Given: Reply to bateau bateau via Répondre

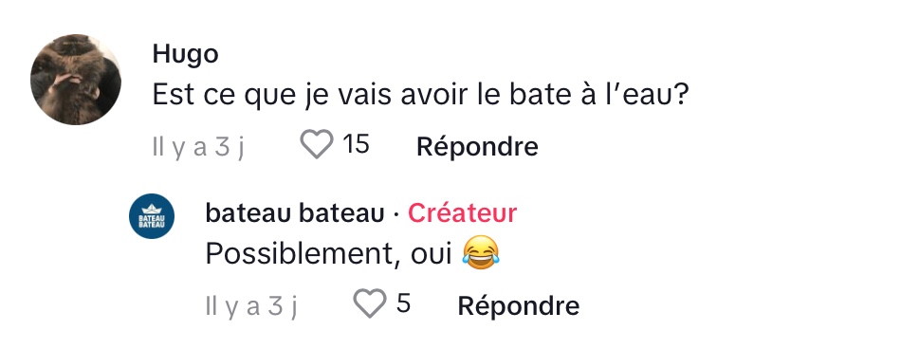Looking at the screenshot, I should coord(518,305).
